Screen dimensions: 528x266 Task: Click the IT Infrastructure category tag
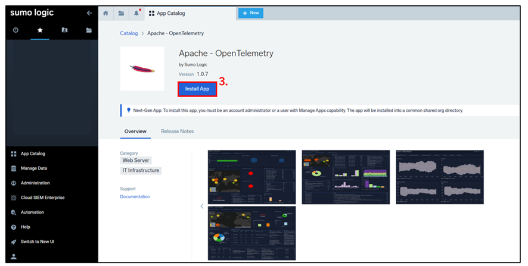141,171
